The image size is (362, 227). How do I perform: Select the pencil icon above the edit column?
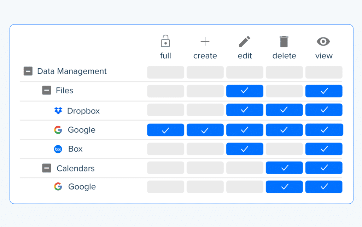[245, 41]
